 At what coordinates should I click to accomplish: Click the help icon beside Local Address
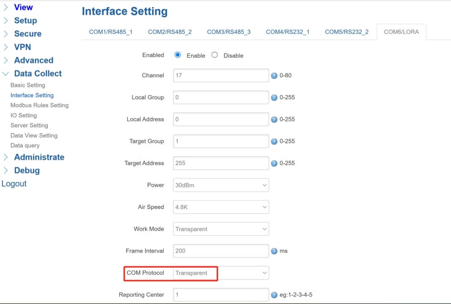(x=274, y=119)
